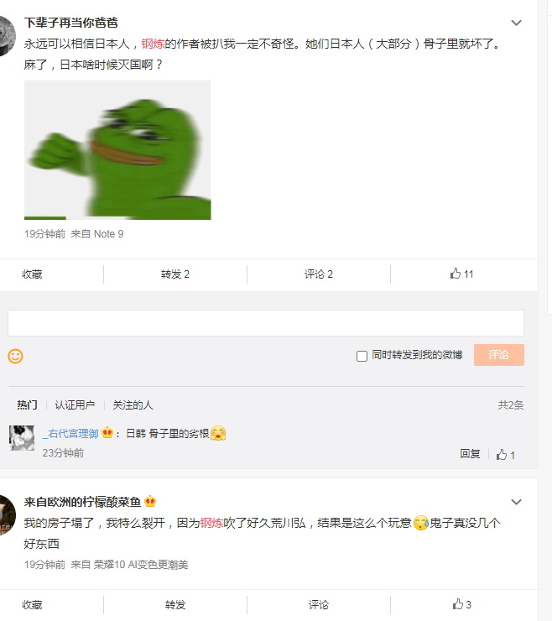Expand options chevron on second post
This screenshot has height=621, width=552.
coord(516,502)
